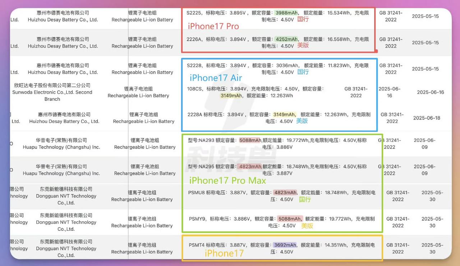
Task: Click GB 31241-2022 in the PSMT4 row
Action: coord(398,248)
